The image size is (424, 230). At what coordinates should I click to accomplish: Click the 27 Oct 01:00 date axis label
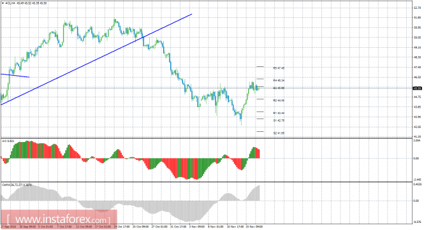(159, 227)
